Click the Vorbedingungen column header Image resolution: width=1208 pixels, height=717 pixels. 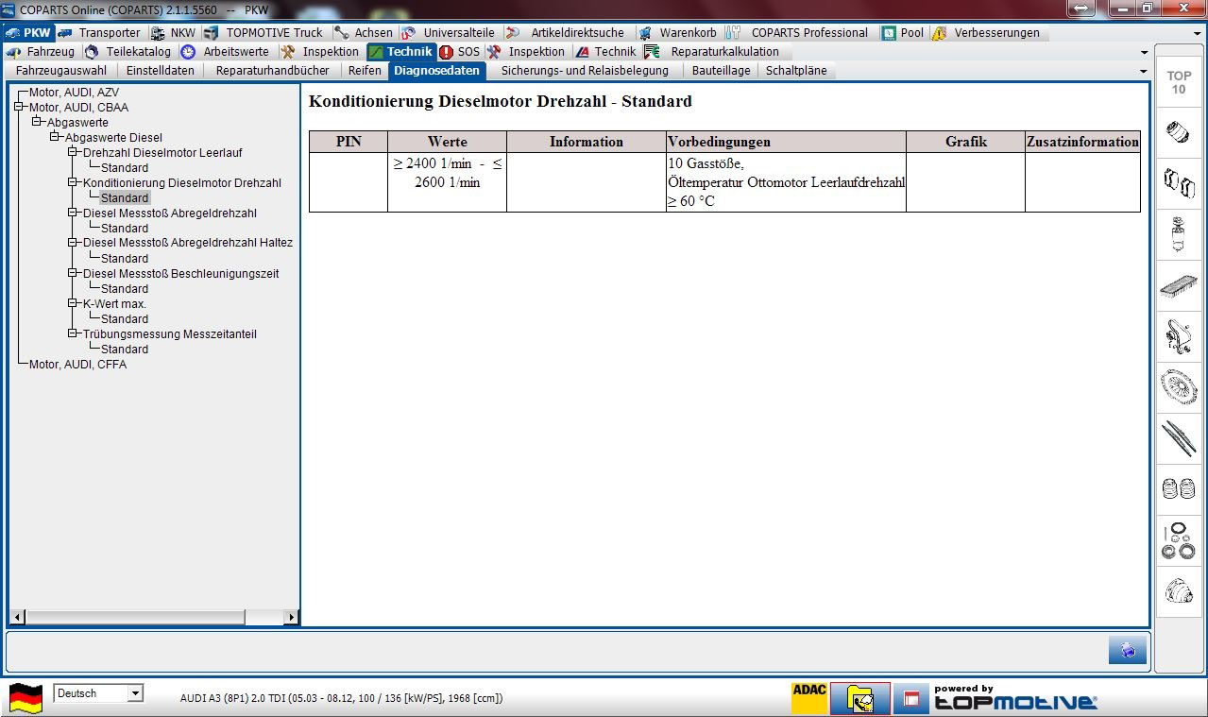click(x=786, y=142)
